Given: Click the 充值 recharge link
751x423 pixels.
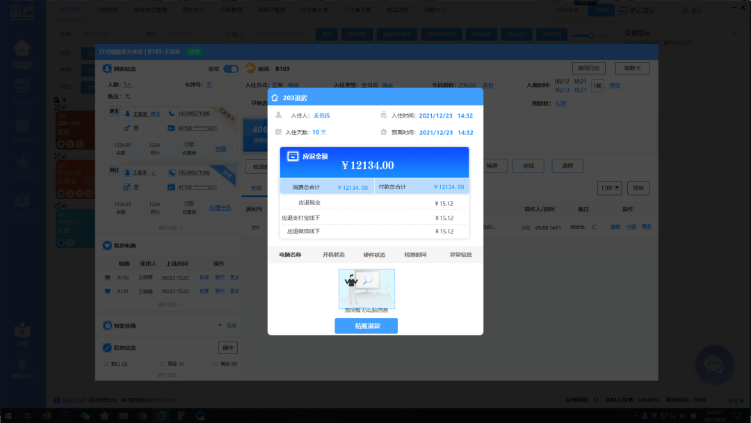Looking at the screenshot, I should 220,149.
